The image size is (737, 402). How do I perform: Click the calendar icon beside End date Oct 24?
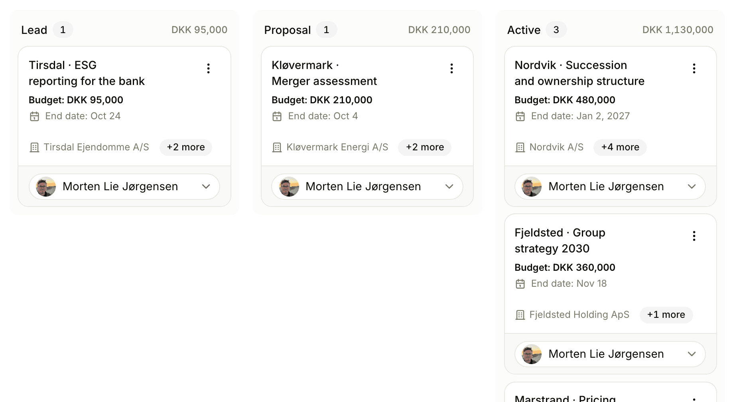(35, 116)
